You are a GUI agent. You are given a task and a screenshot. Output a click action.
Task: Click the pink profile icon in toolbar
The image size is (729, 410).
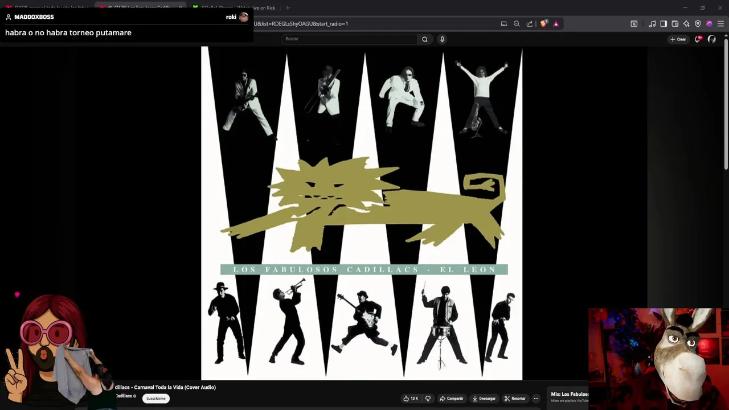[709, 24]
